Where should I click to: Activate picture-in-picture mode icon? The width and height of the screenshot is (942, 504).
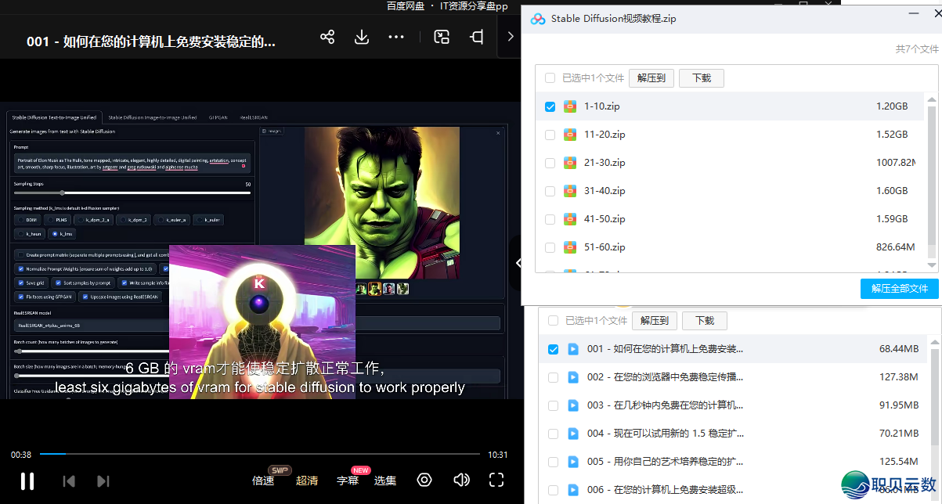click(441, 36)
